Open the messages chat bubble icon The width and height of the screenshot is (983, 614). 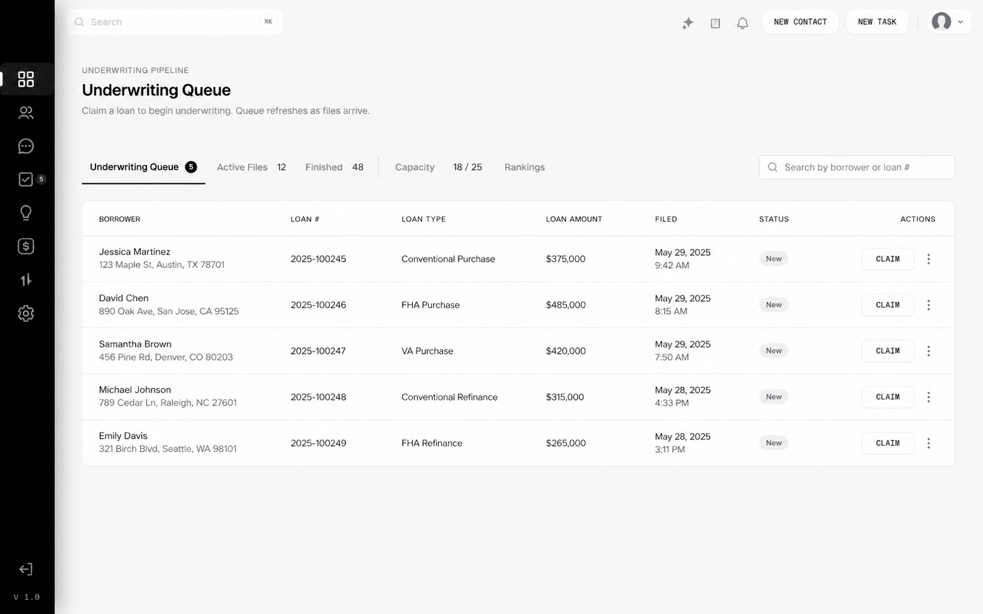coord(26,146)
